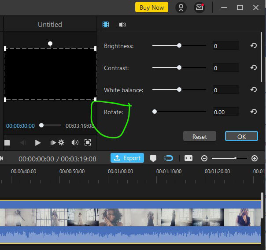Viewport: 266px width, 250px height.
Task: Click the rotation handle above preview frame
Action: tap(50, 44)
